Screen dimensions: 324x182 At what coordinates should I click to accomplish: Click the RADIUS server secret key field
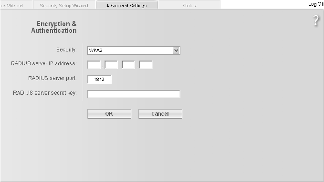(134, 94)
